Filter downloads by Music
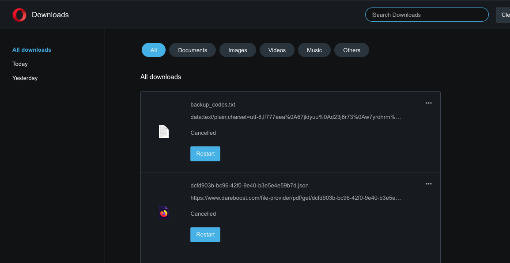 pyautogui.click(x=314, y=50)
